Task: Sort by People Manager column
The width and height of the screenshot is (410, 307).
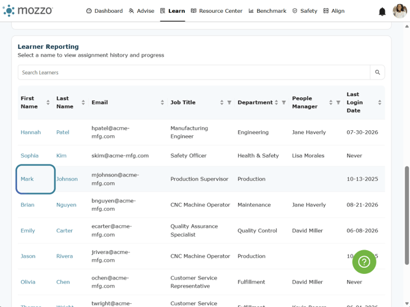Action: click(331, 102)
